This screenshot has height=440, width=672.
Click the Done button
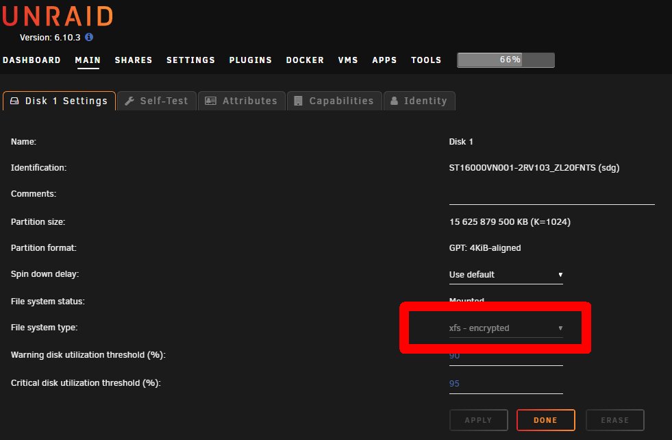(x=545, y=420)
